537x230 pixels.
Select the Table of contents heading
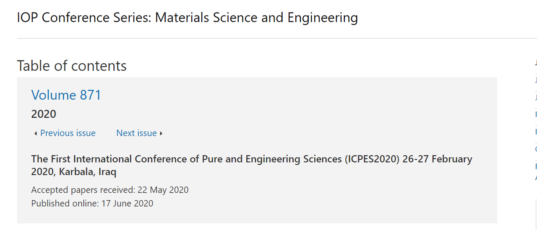(x=72, y=66)
